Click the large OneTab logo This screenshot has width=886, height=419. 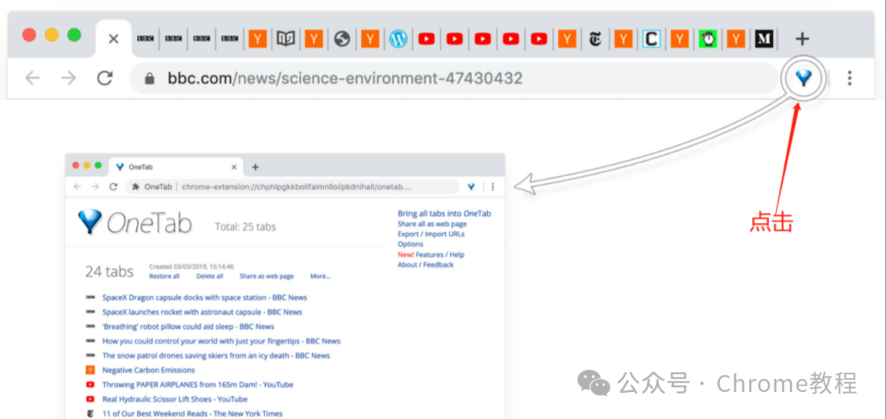[135, 222]
